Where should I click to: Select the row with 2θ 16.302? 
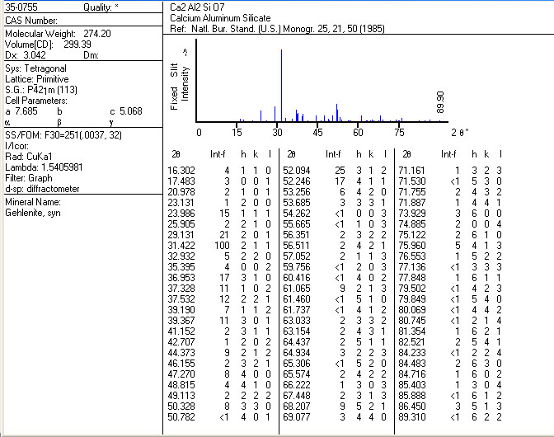pyautogui.click(x=219, y=171)
